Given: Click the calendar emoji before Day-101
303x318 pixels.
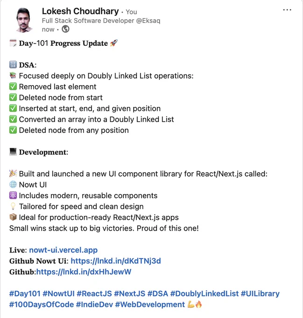Looking at the screenshot, I should [13, 43].
